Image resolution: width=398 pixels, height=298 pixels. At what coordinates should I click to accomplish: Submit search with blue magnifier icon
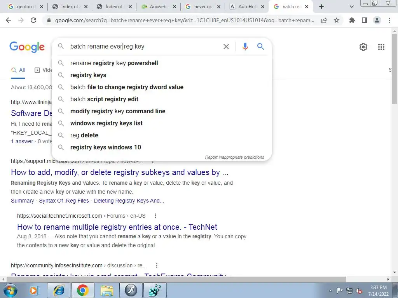260,47
